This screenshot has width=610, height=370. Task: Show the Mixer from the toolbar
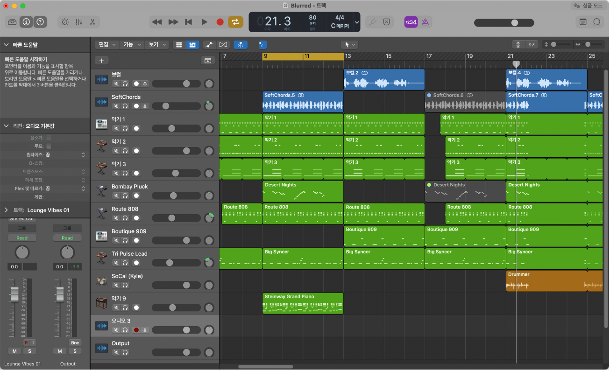click(x=78, y=22)
